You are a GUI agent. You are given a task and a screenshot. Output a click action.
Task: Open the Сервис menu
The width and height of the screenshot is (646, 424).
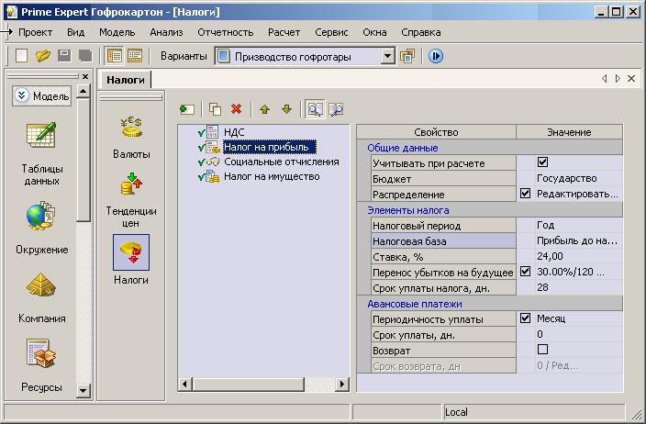point(331,32)
